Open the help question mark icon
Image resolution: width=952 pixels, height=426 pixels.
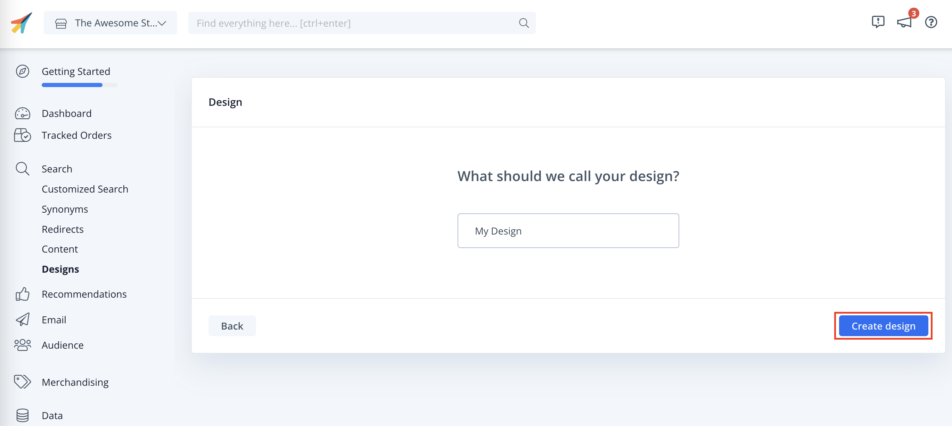[x=931, y=22]
